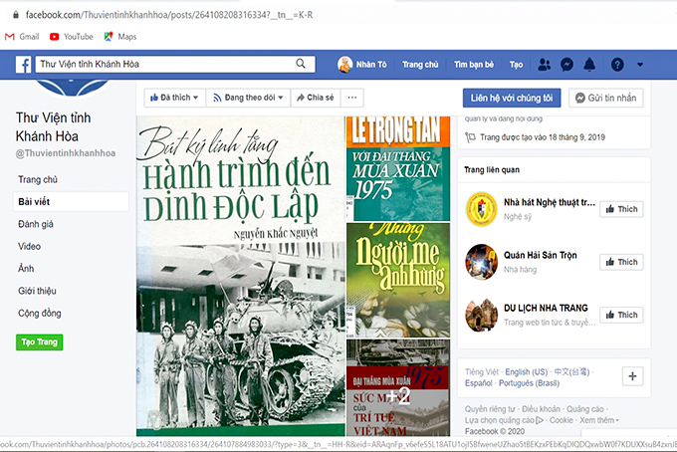The height and width of the screenshot is (452, 677).
Task: Click the Facebook search input field
Action: [x=164, y=65]
